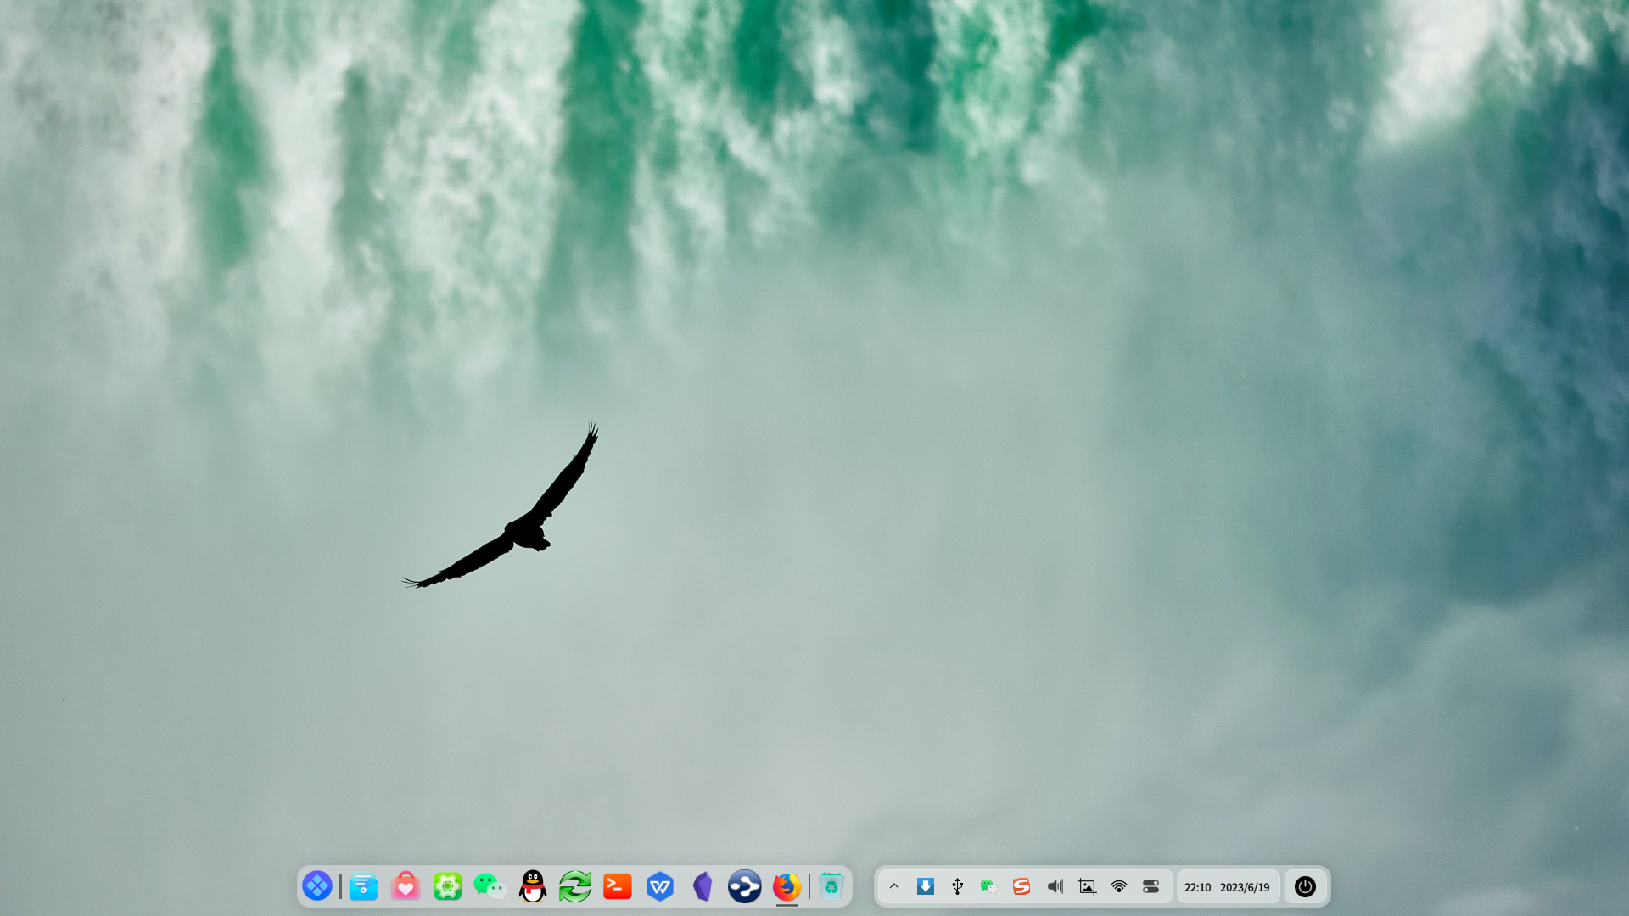
Task: Open the USB device tray menu
Action: [x=957, y=886]
